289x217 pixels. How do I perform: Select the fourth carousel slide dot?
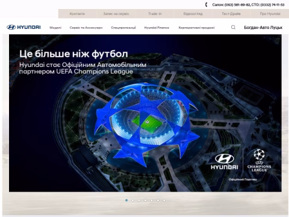[x=145, y=200]
